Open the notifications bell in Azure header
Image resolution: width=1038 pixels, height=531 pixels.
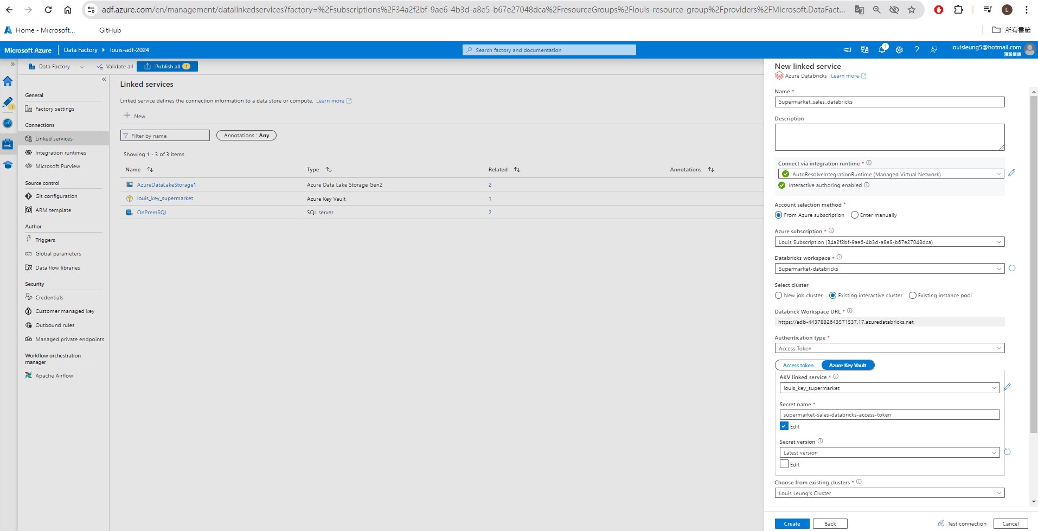click(881, 49)
